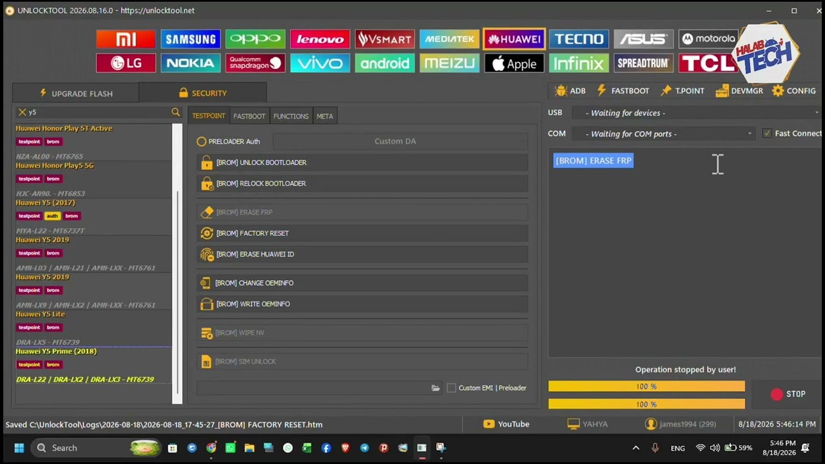Open the FUNCTIONS sub-tab
The width and height of the screenshot is (825, 464).
291,116
